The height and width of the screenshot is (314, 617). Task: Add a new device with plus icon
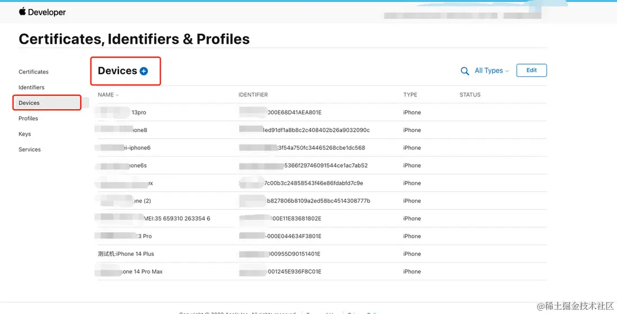[144, 71]
